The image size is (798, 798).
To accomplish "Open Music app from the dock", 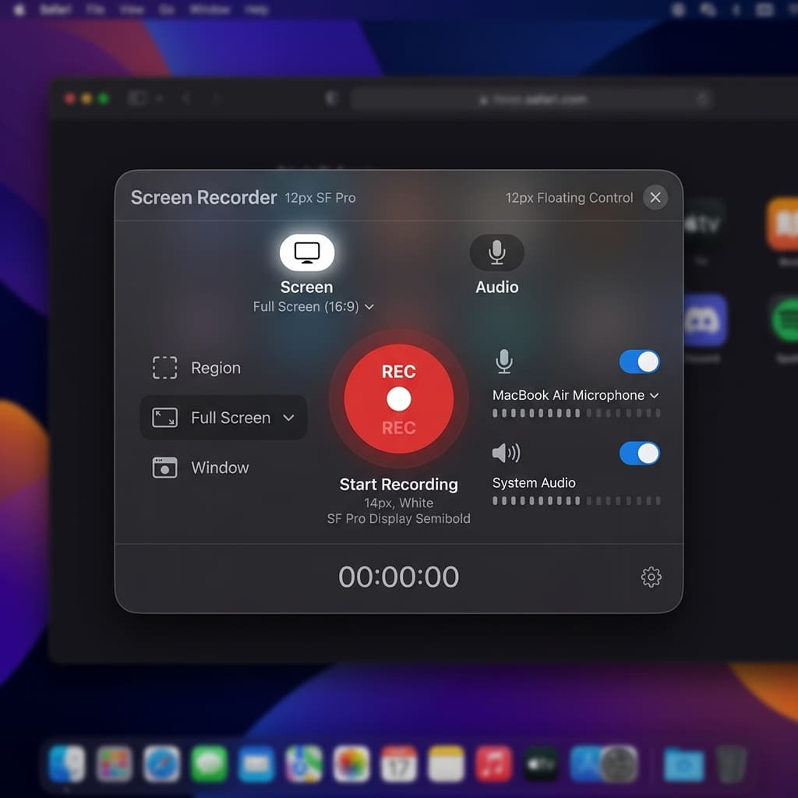I will [493, 764].
